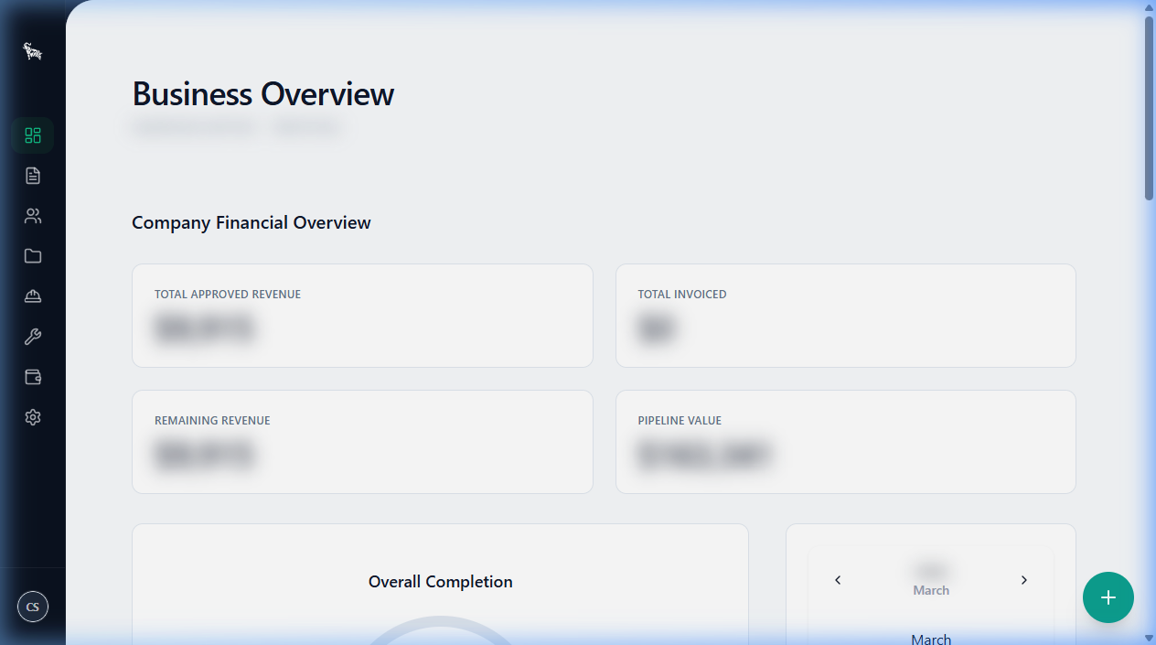View Clients using the people icon
Image resolution: width=1156 pixels, height=645 pixels.
(33, 215)
